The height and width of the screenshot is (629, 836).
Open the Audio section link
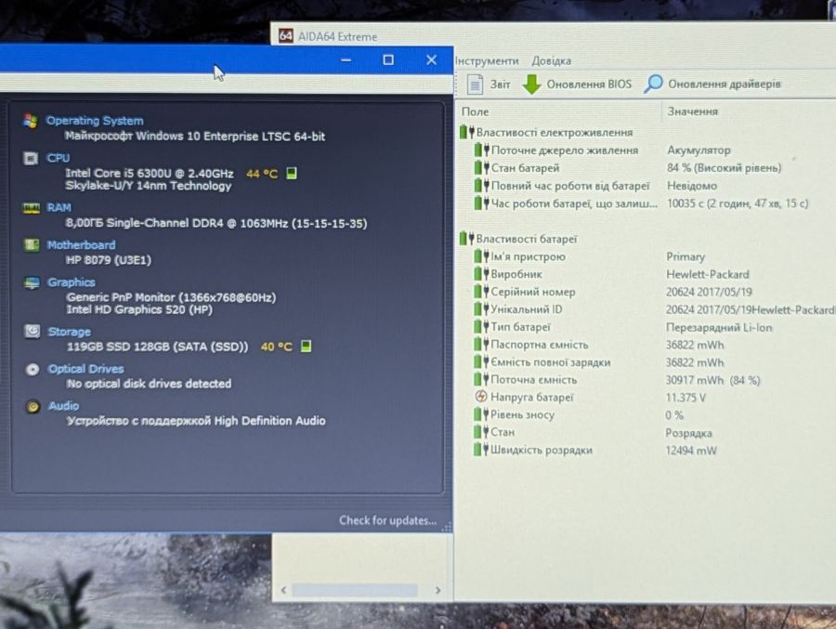pyautogui.click(x=63, y=406)
